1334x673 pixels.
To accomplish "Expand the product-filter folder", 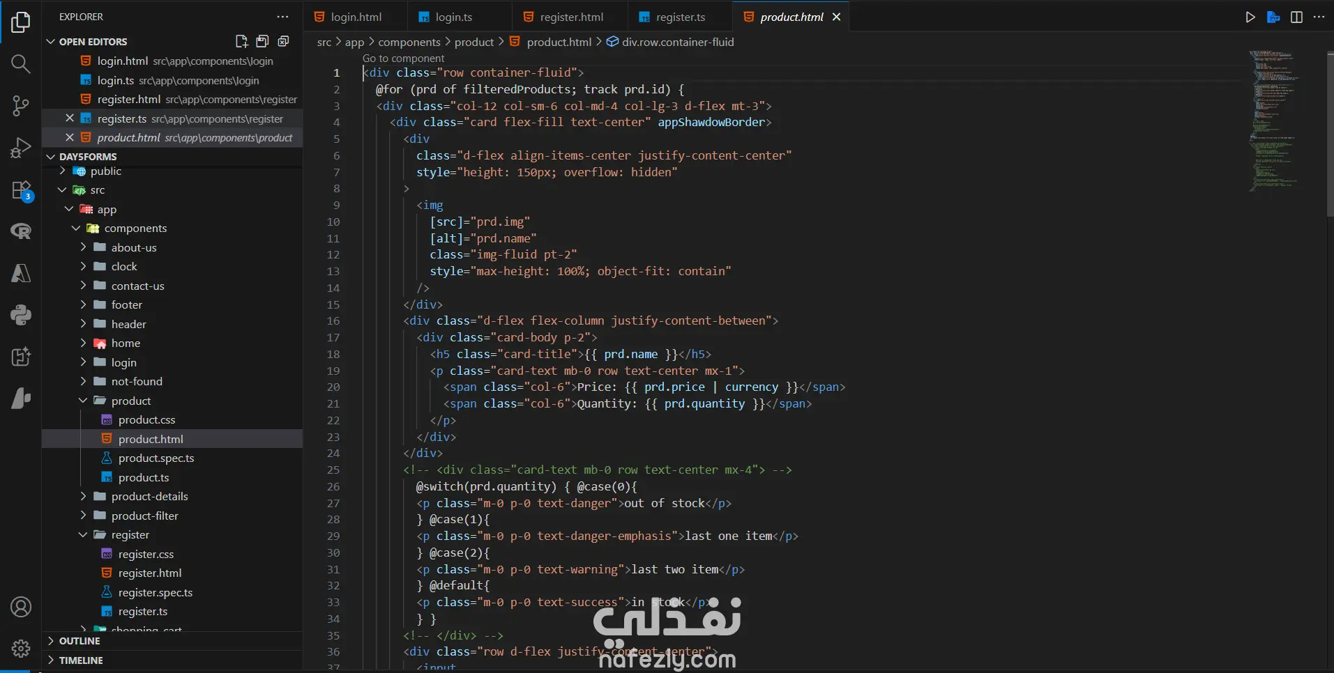I will (83, 516).
